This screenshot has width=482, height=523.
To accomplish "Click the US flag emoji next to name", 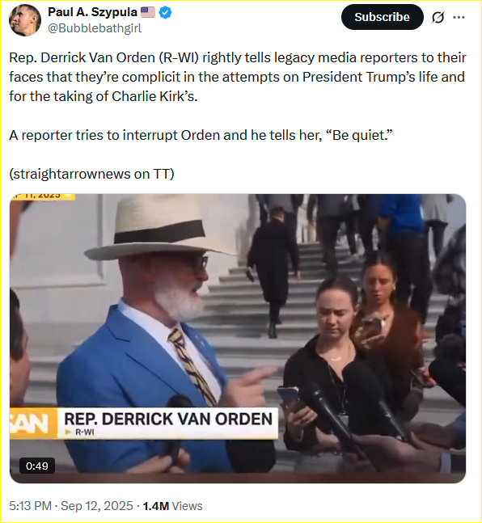I will pos(148,12).
